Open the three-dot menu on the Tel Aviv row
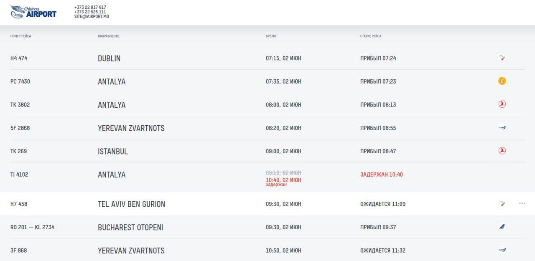Screen dimensions: 535x261 (x=522, y=204)
